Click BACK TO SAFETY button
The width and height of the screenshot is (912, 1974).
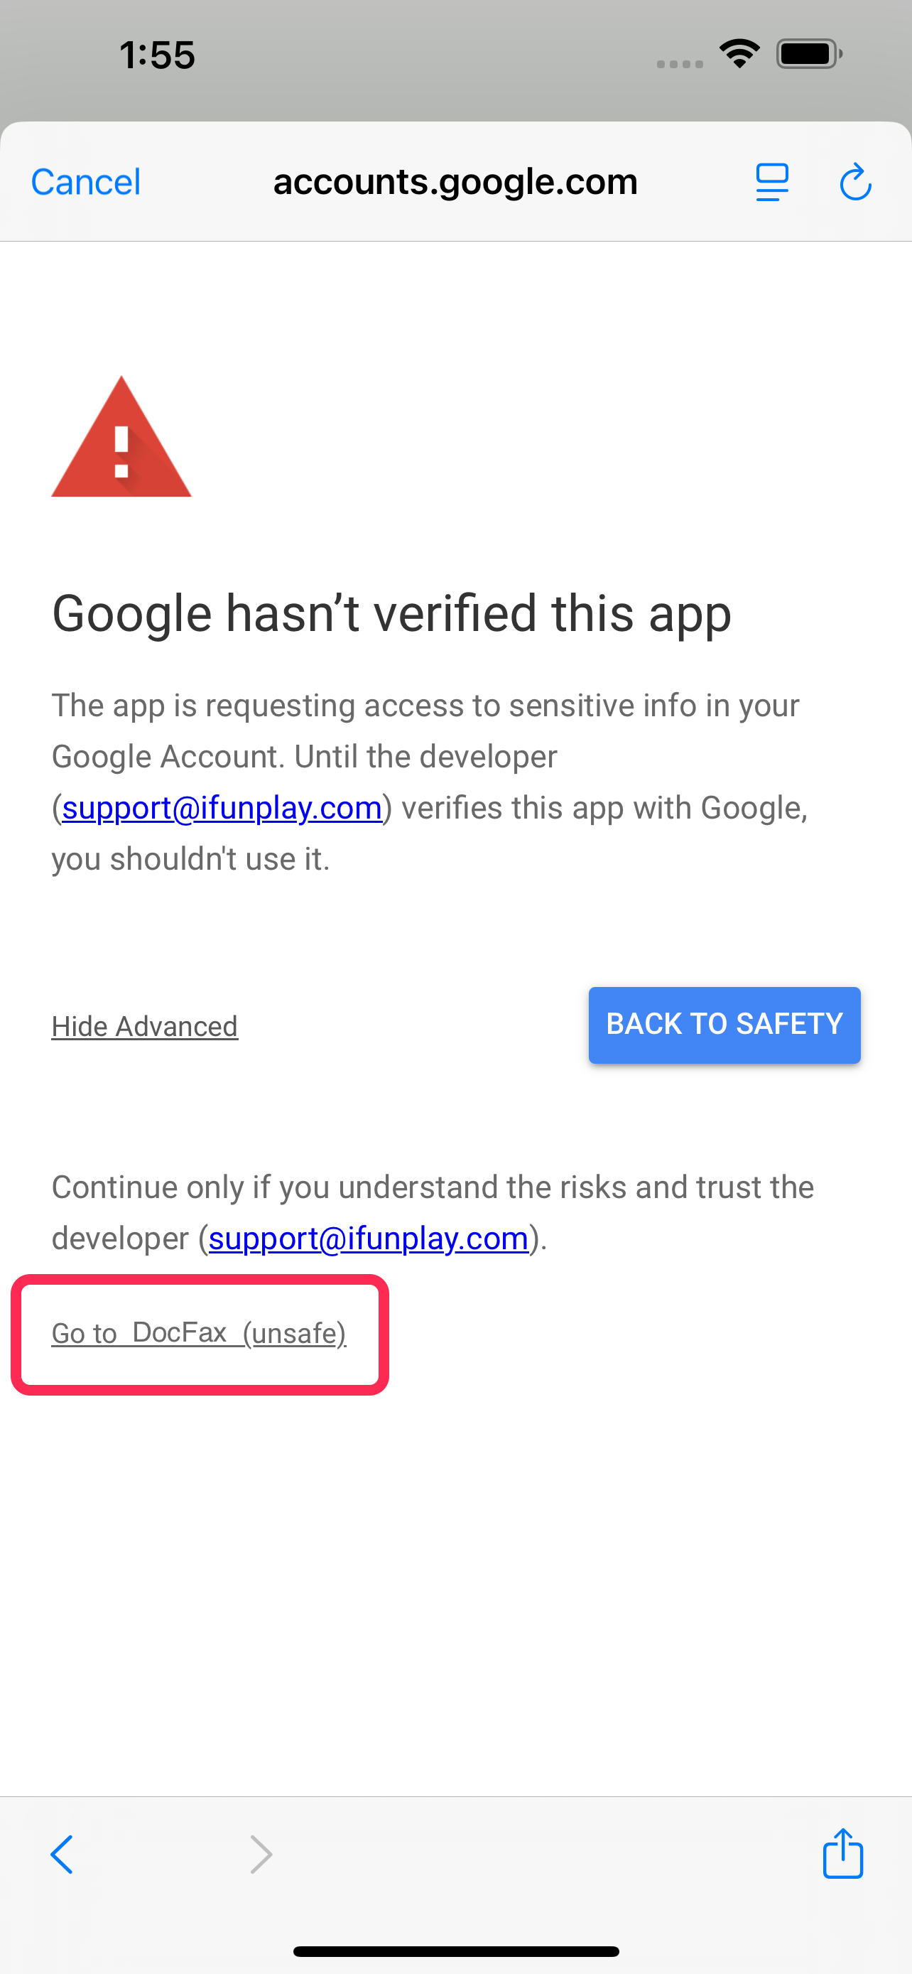click(x=724, y=1025)
